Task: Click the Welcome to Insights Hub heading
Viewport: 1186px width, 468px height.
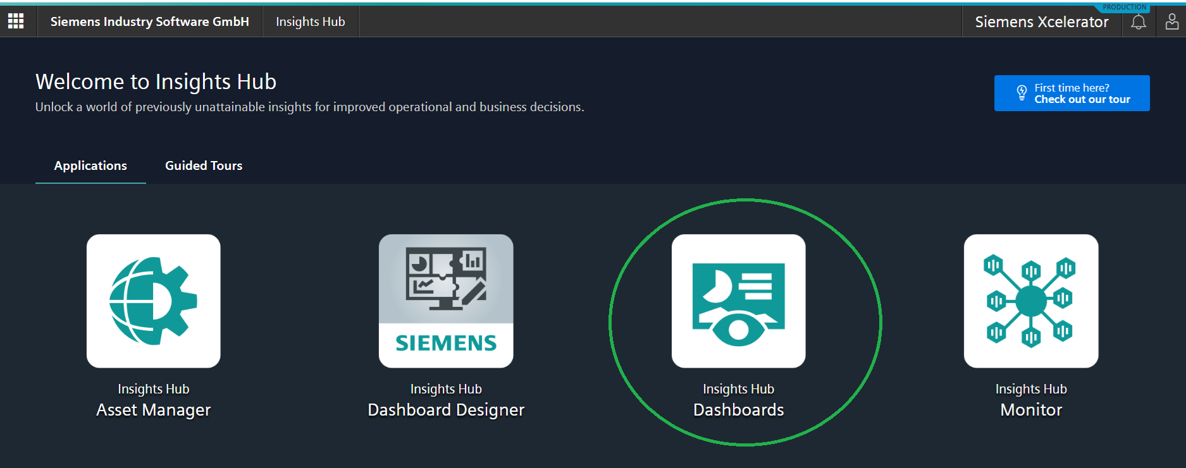Action: pos(156,81)
